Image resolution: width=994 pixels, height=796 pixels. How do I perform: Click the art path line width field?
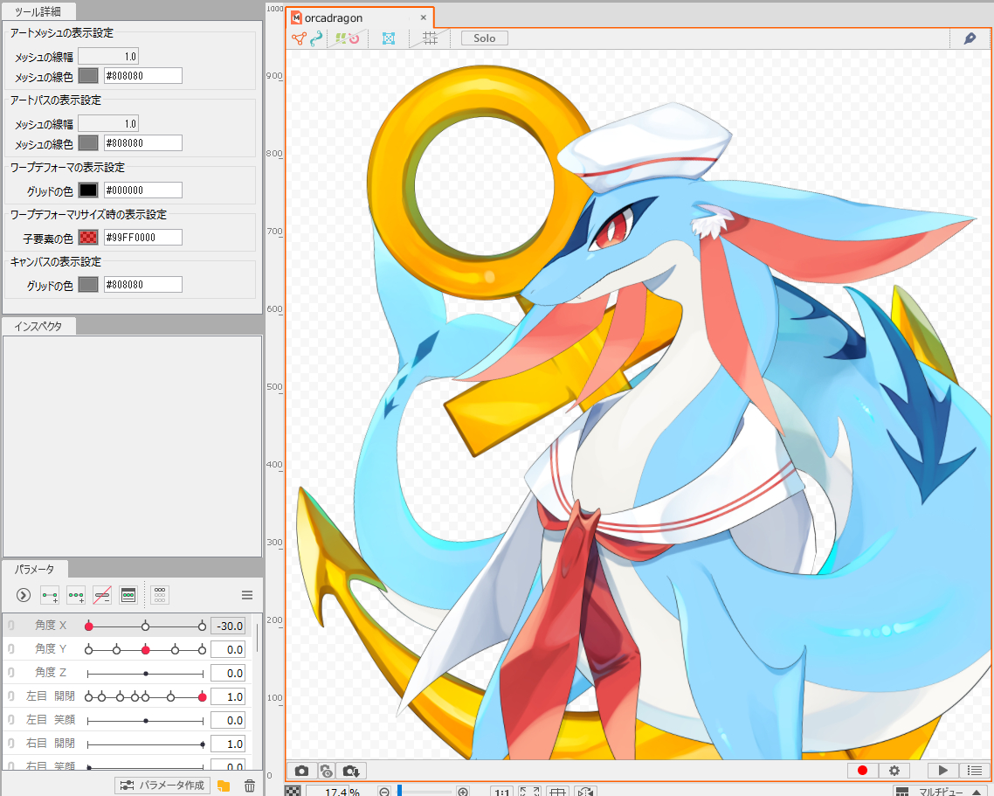pyautogui.click(x=108, y=124)
